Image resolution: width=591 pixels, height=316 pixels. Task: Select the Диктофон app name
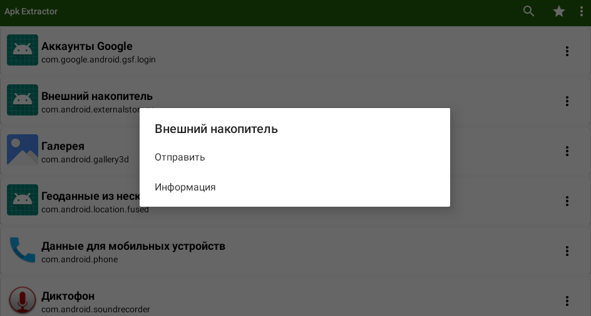pyautogui.click(x=68, y=297)
